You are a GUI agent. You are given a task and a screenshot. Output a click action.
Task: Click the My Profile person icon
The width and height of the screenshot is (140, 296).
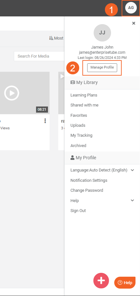72,158
